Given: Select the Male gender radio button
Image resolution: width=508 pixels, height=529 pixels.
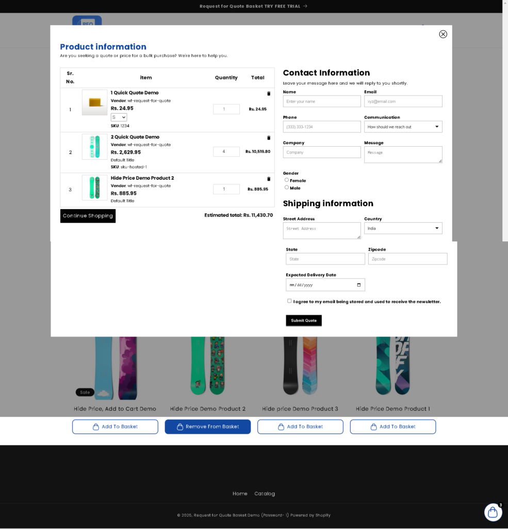Looking at the screenshot, I should (287, 187).
